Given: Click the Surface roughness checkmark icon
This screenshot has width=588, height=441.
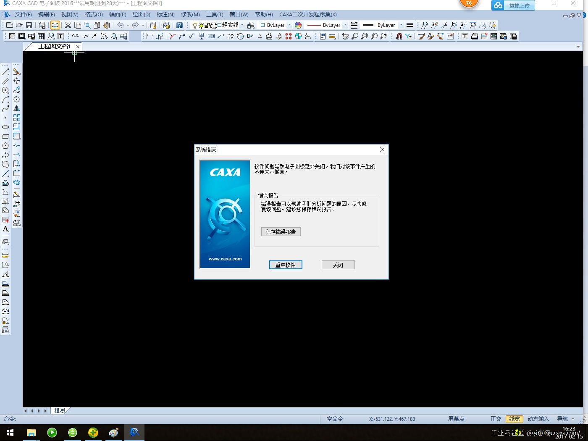Looking at the screenshot, I should coord(192,36).
